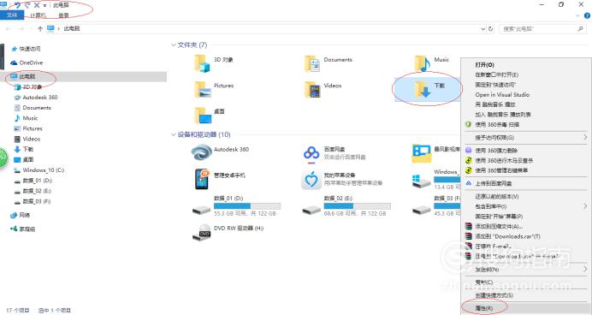The height and width of the screenshot is (315, 592).
Task: Collapse the 文件夹 (7) group chevron
Action: [174, 45]
